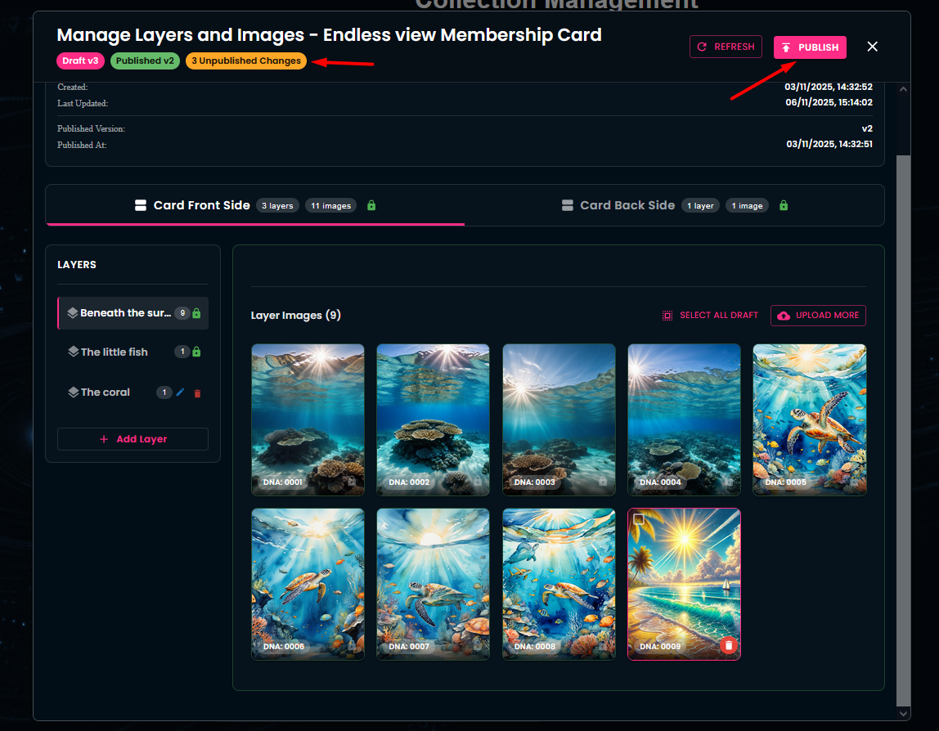Click the vertical scrollbar of the dialog
939x731 pixels.
click(x=903, y=409)
